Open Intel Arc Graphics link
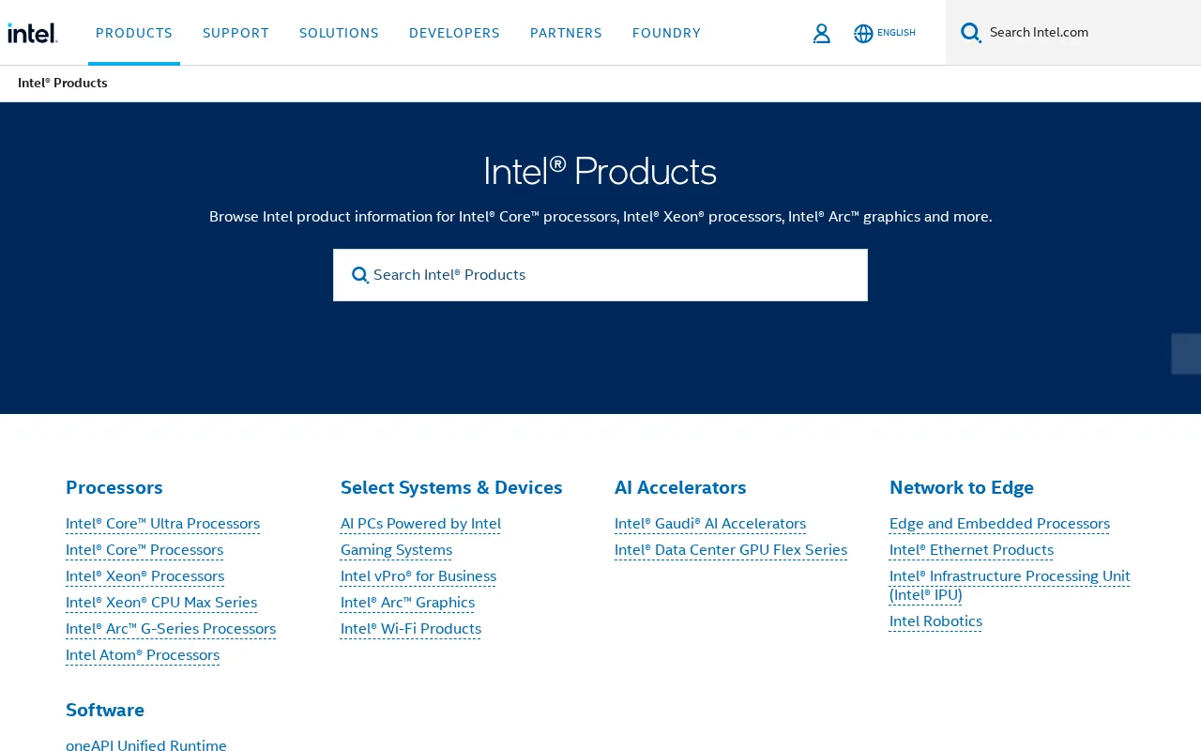The image size is (1201, 751). coord(407,603)
